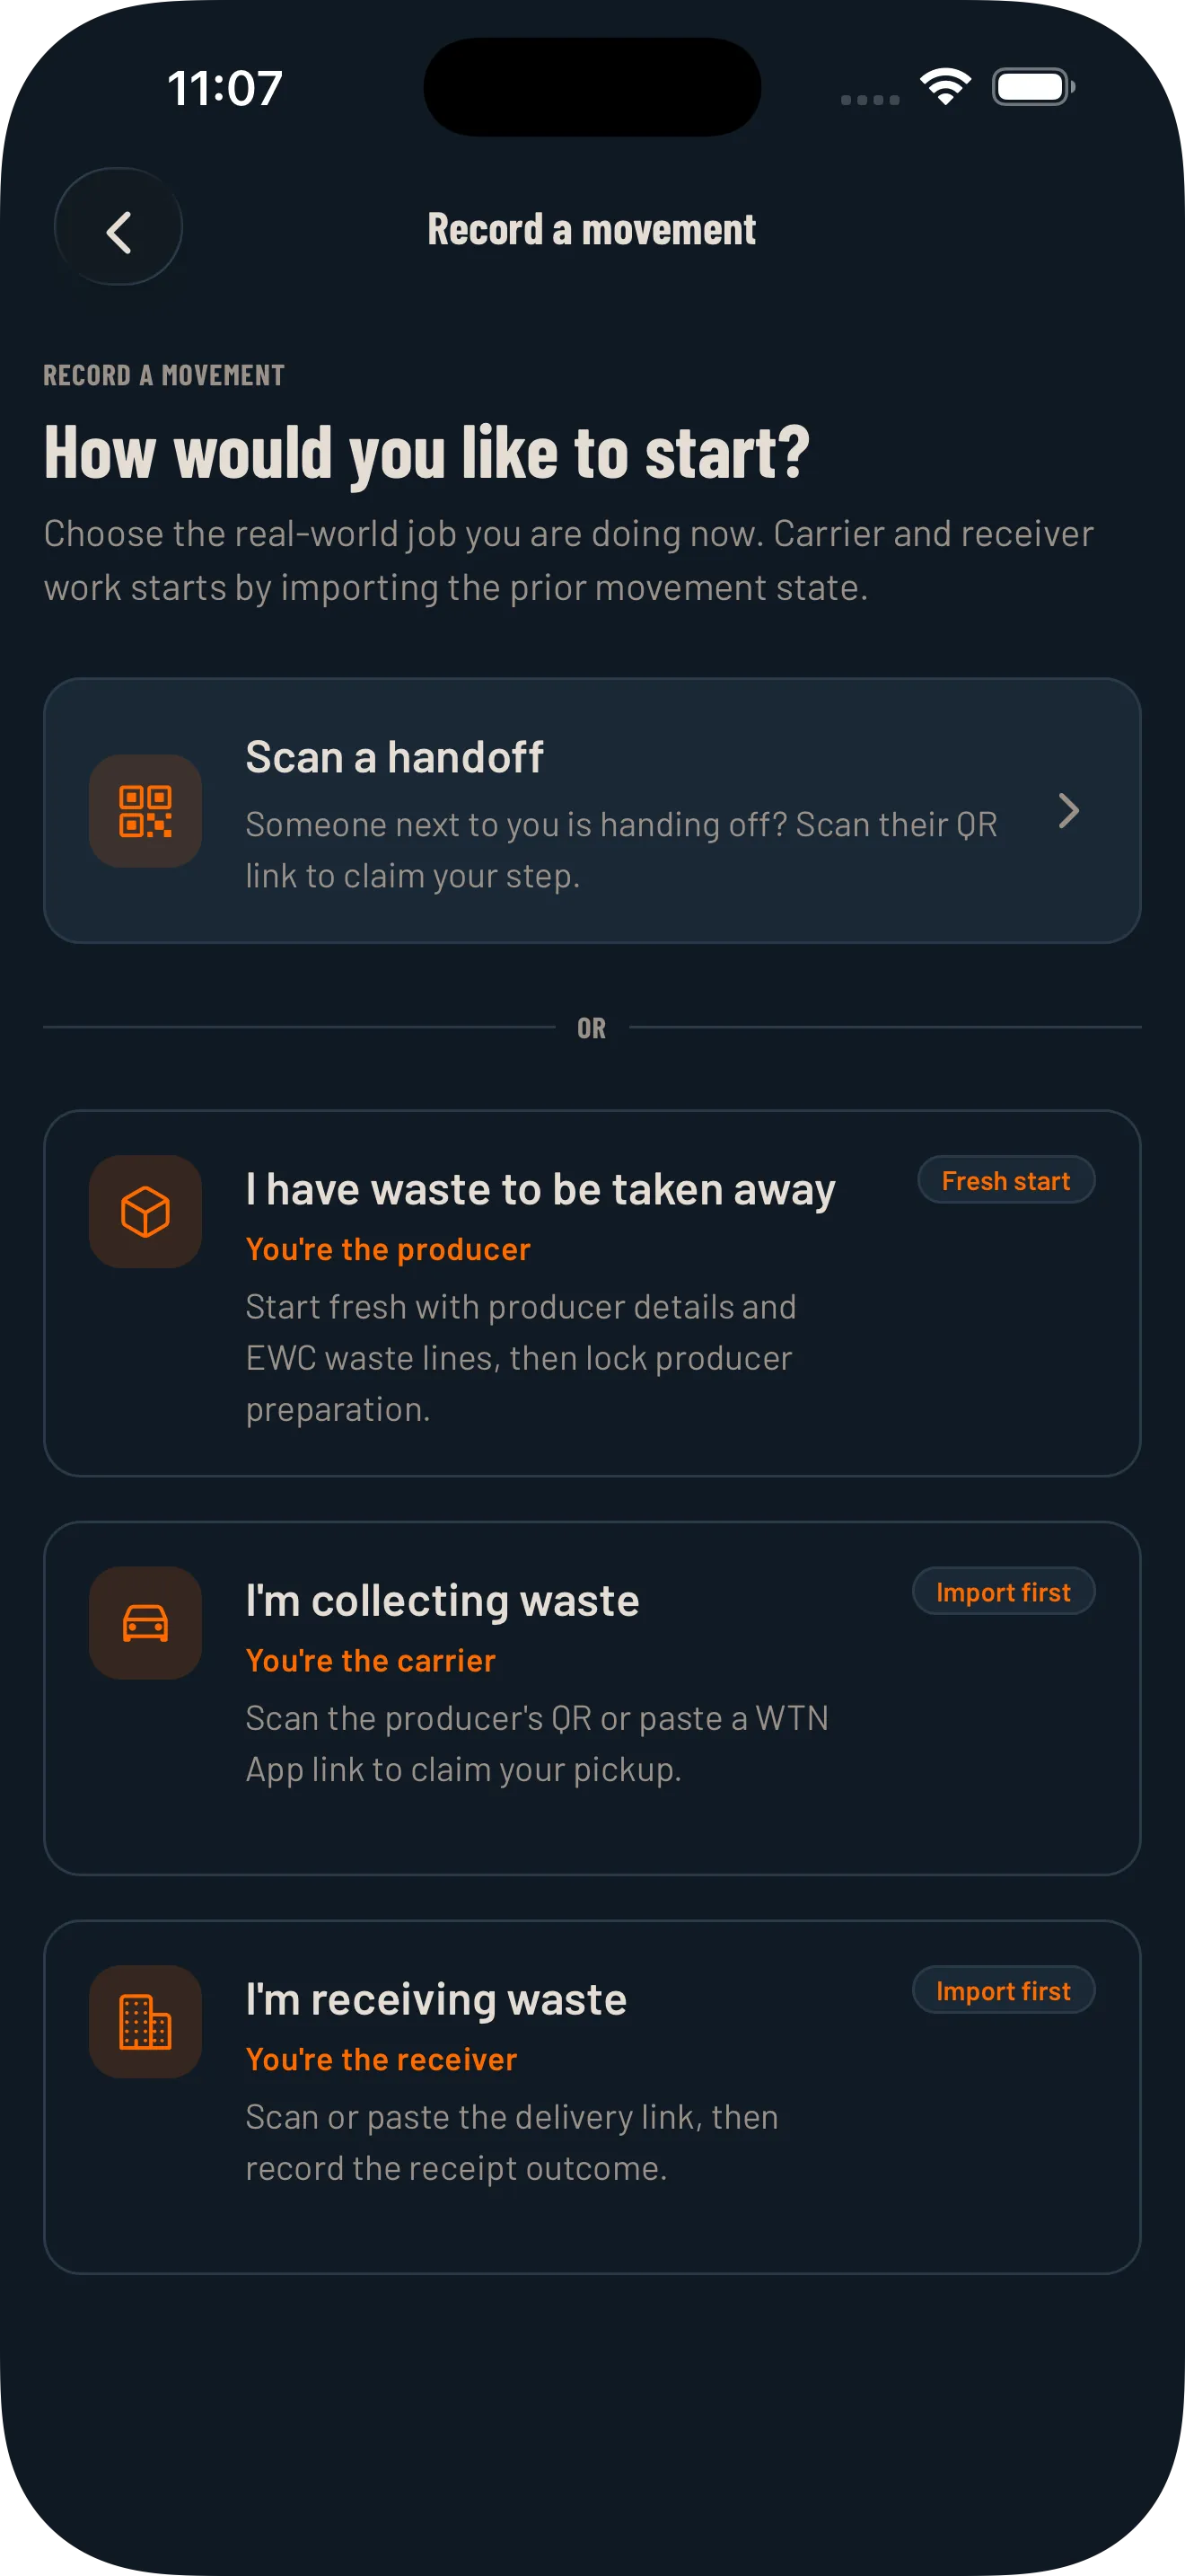This screenshot has height=2576, width=1185.
Task: Tap the battery status icon
Action: [1033, 87]
